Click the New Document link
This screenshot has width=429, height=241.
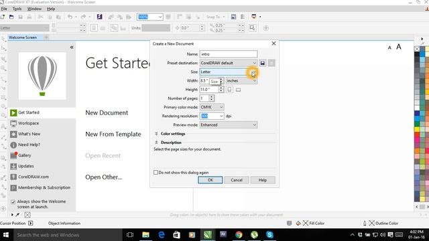[107, 113]
